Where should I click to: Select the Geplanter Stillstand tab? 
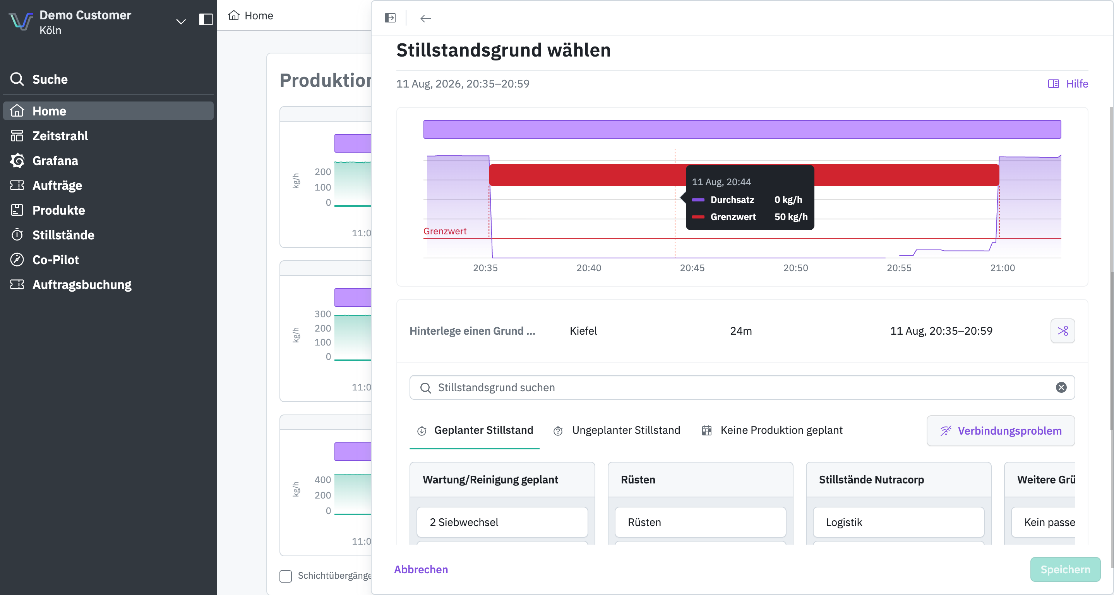tap(475, 430)
